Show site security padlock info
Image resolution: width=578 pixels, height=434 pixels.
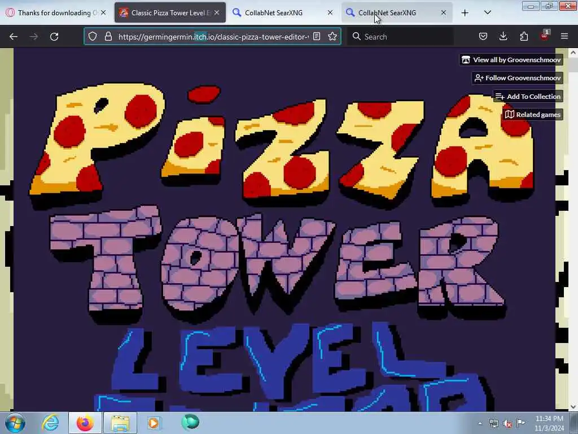108,37
